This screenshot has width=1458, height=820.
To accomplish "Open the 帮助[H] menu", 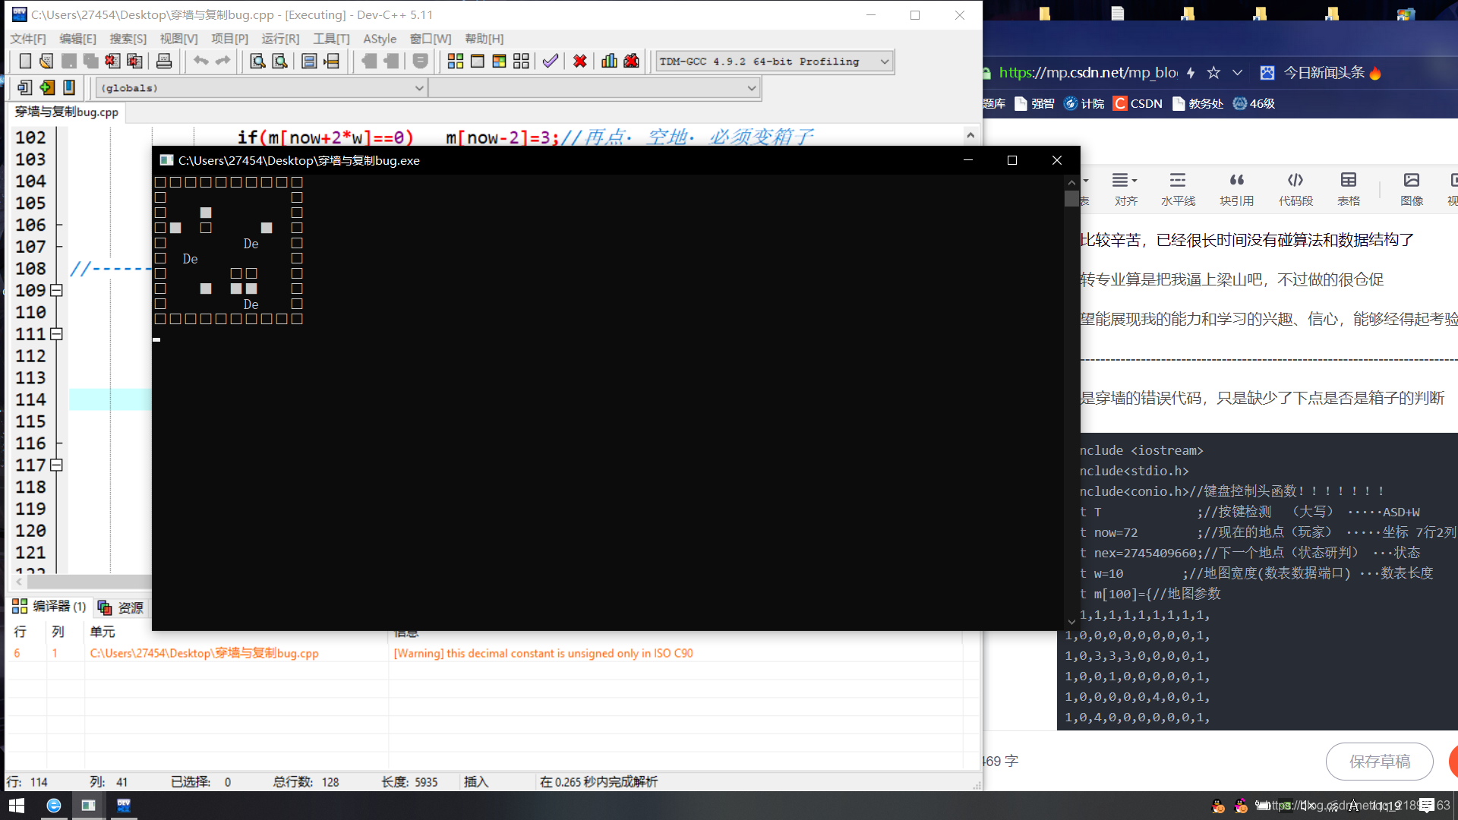I will [x=484, y=39].
